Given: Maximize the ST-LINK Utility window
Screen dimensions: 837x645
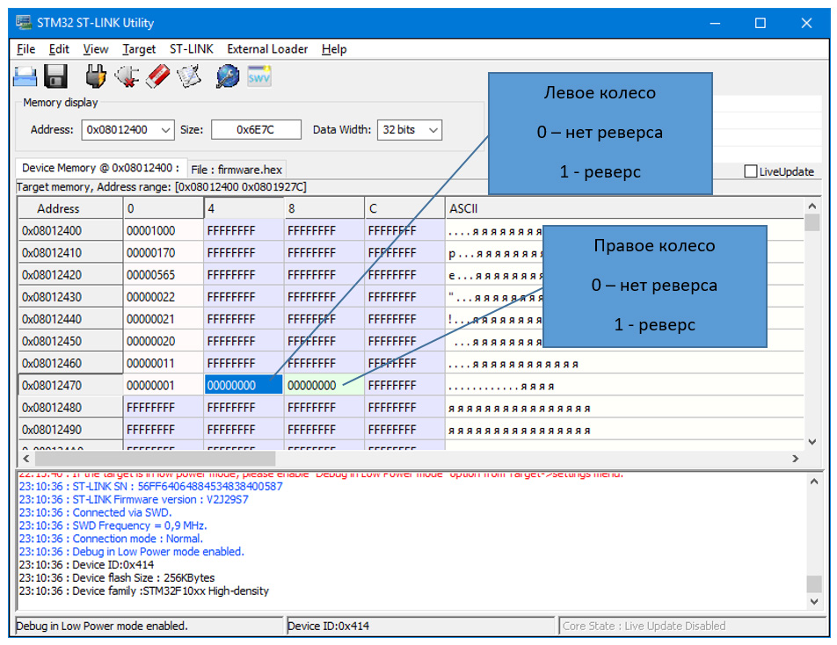Looking at the screenshot, I should click(761, 23).
